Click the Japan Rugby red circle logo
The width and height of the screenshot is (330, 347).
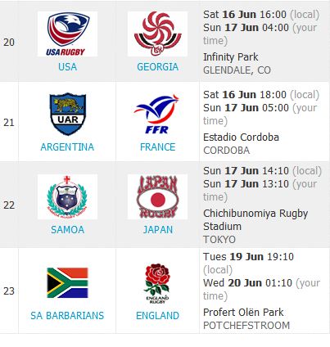pos(157,196)
